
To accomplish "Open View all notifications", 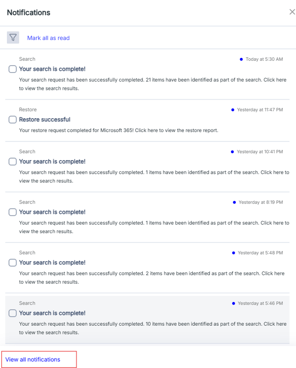I will coord(33,359).
